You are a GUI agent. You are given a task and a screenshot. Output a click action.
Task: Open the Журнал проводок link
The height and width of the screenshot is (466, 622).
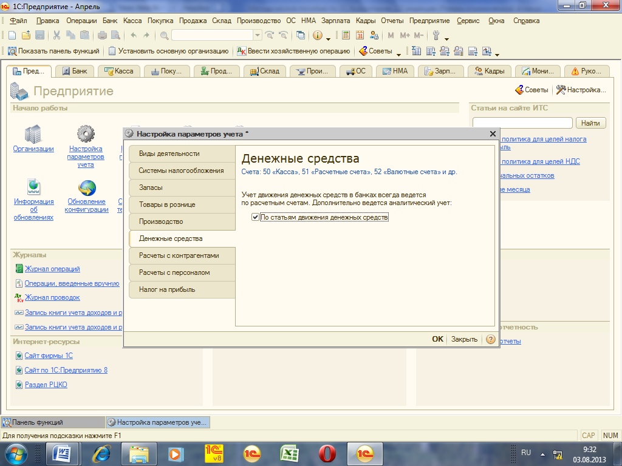[52, 297]
